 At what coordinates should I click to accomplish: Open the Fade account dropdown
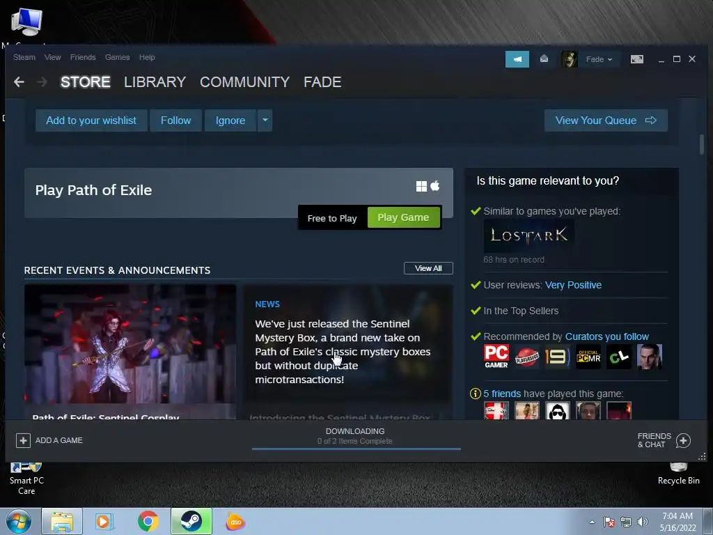[599, 59]
